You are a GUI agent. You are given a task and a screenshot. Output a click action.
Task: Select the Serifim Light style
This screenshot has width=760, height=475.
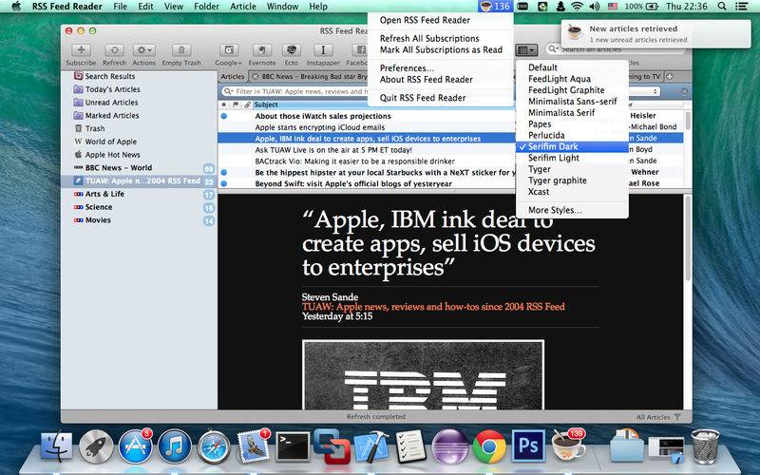pyautogui.click(x=572, y=158)
